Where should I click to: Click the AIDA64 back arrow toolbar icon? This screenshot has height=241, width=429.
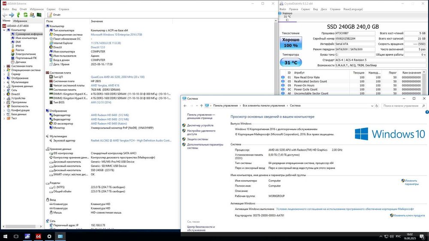pyautogui.click(x=5, y=15)
